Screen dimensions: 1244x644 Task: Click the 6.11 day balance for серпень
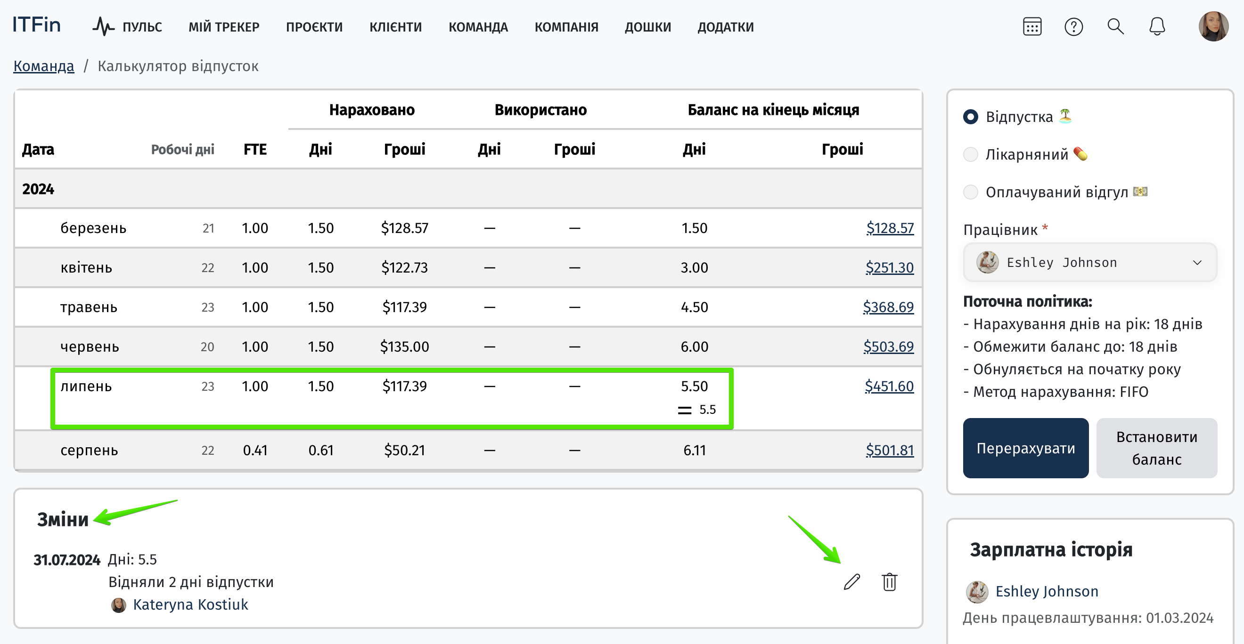pos(695,450)
